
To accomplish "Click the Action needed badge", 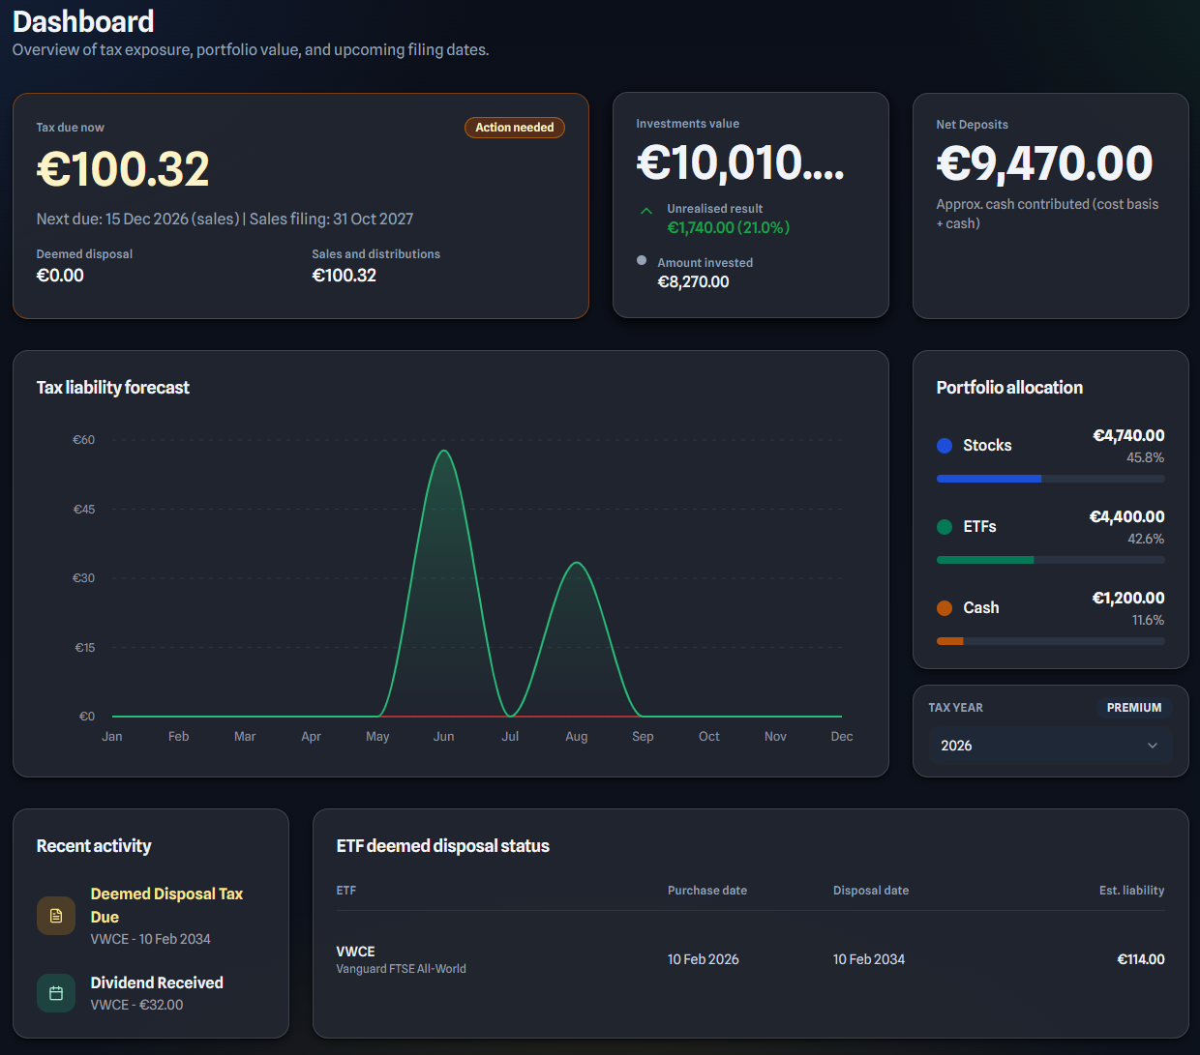I will (514, 127).
